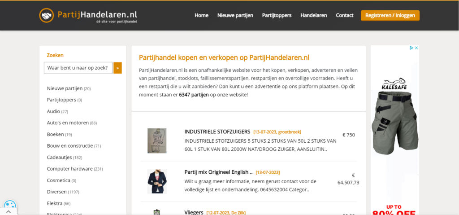Open Handelaren navigation item
The image size is (459, 215).
pyautogui.click(x=313, y=15)
